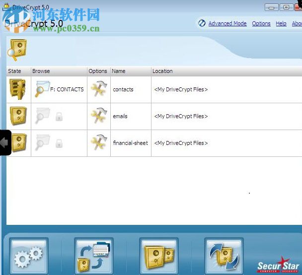The width and height of the screenshot is (302, 275).
Task: Sort by the Browse column header
Action: point(59,71)
